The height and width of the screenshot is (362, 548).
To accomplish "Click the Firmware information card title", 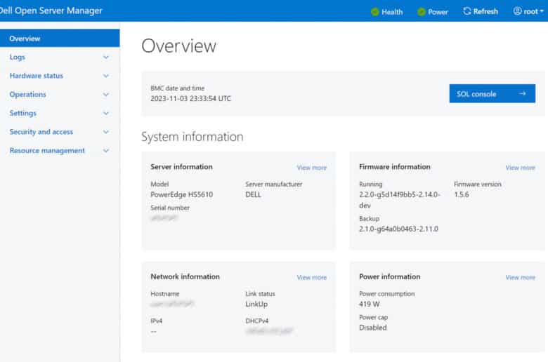I will click(x=395, y=167).
